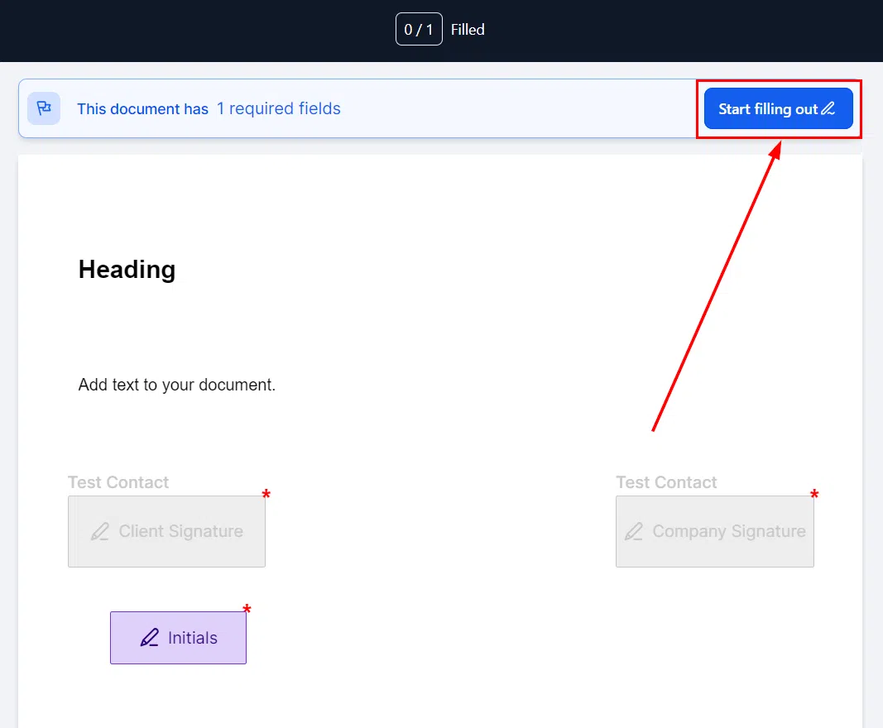
Task: Click the red asterisk on Company Signature
Action: (814, 495)
